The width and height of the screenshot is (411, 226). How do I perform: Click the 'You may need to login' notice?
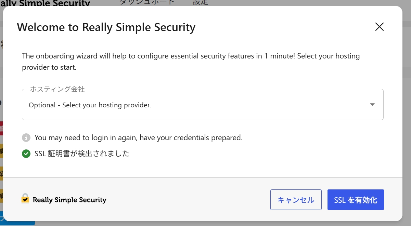click(x=138, y=138)
